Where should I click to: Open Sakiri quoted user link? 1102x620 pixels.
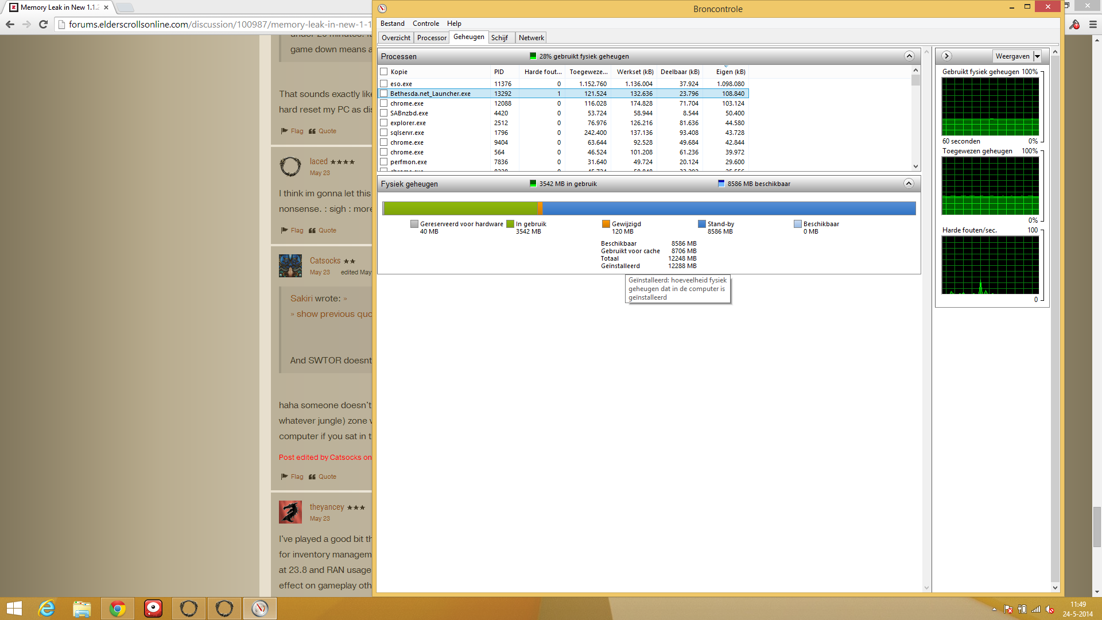301,299
